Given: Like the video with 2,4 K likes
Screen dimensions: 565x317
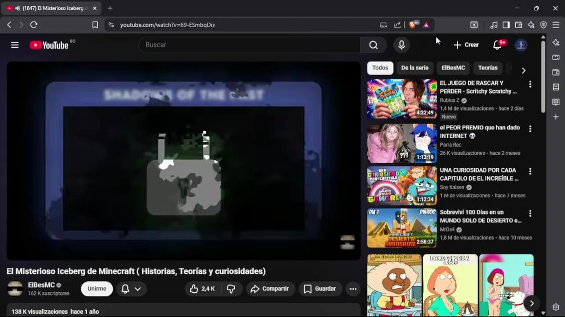Looking at the screenshot, I should click(202, 289).
